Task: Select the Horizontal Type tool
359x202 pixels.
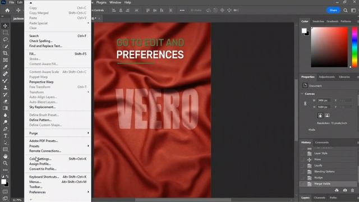Action: coord(5,136)
